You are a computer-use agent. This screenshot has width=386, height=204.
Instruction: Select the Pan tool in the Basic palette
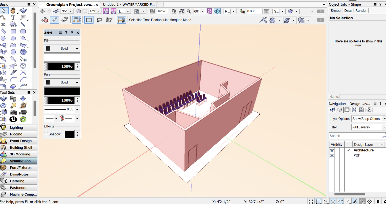pos(13,10)
